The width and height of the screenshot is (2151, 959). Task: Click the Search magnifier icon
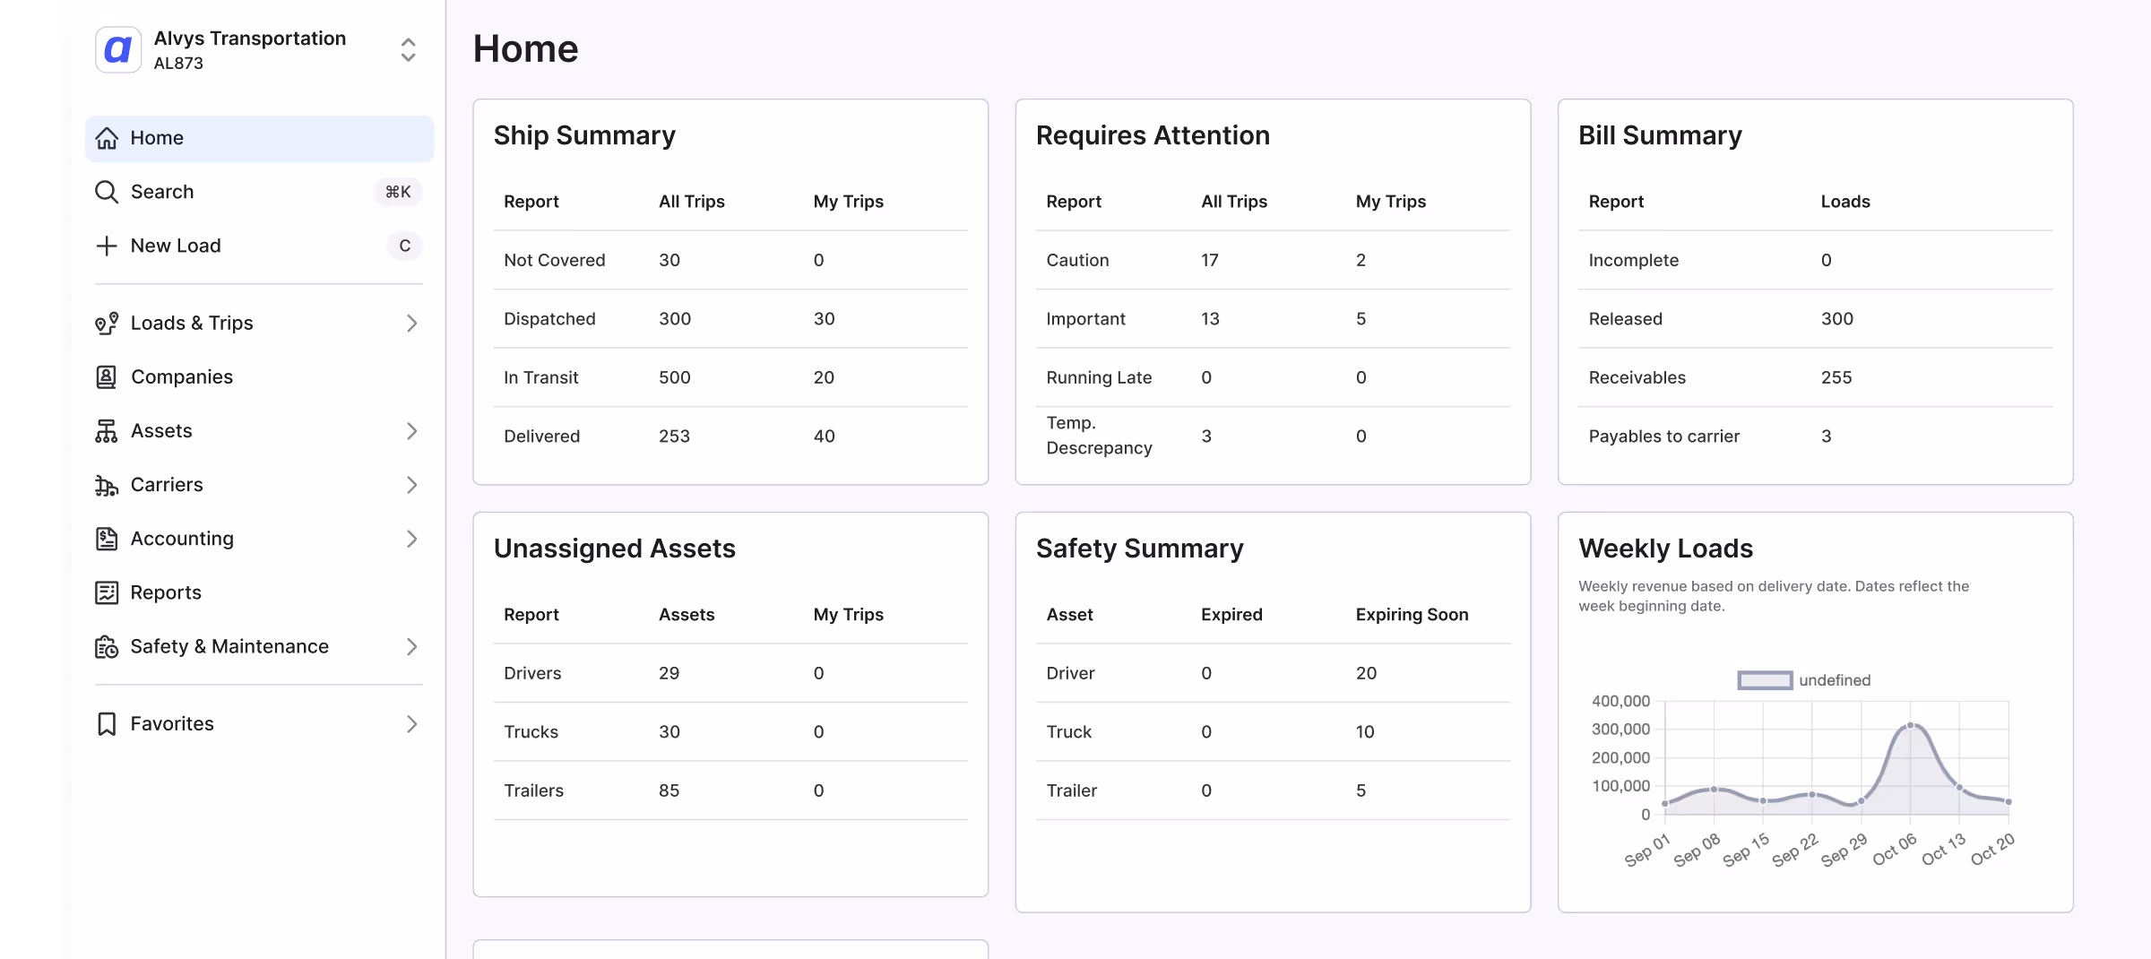[108, 192]
